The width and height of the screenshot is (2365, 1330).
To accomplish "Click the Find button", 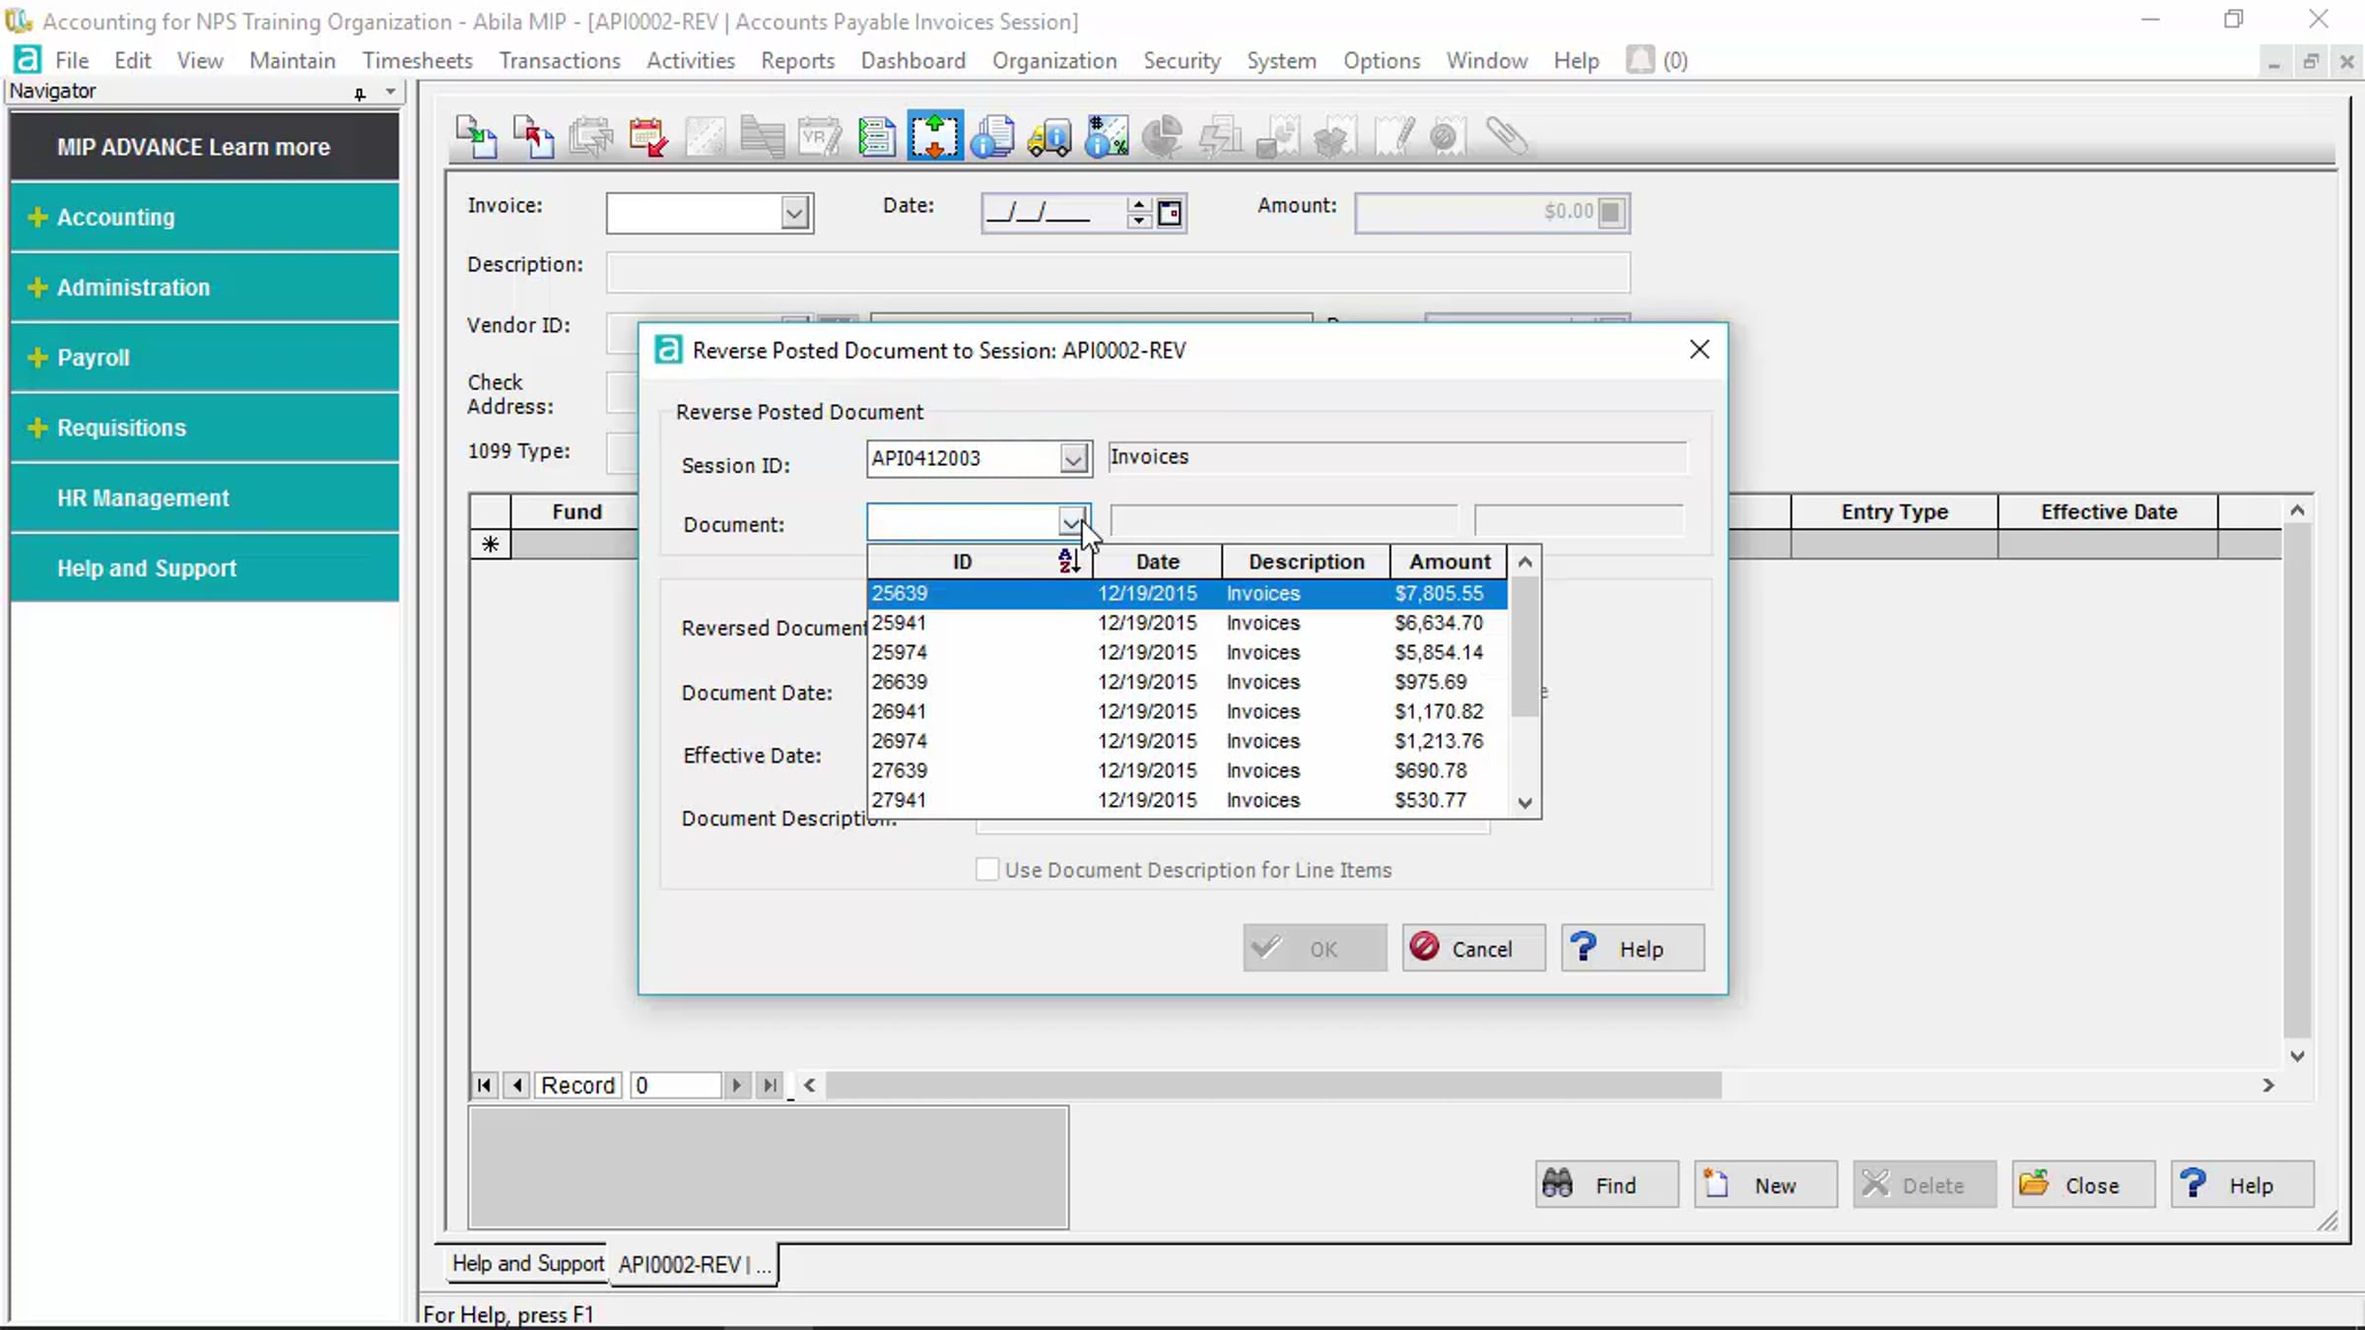I will click(x=1606, y=1184).
